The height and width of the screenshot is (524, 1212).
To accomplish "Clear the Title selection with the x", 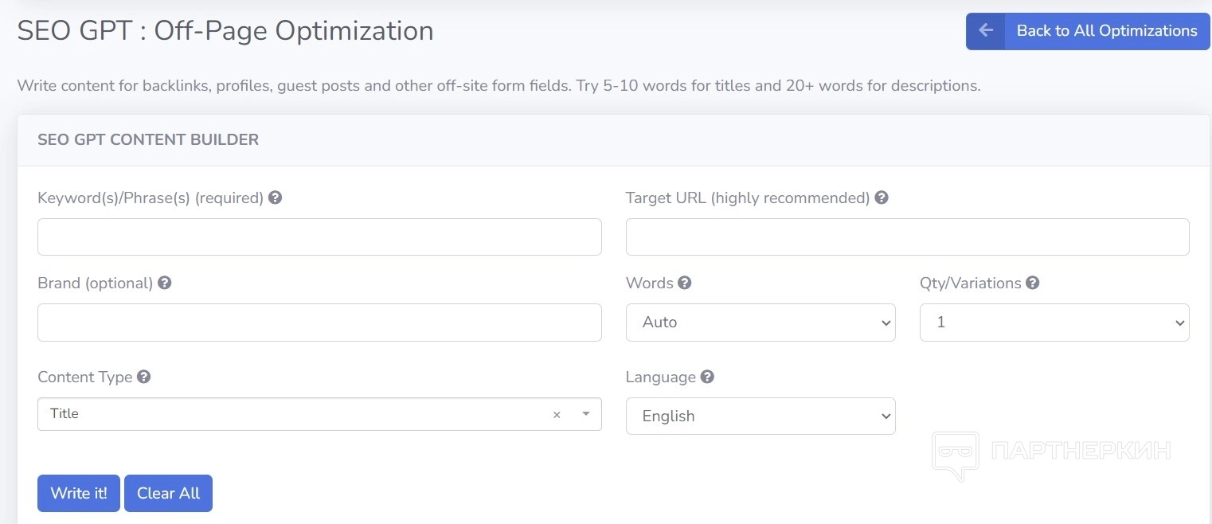I will [x=557, y=414].
